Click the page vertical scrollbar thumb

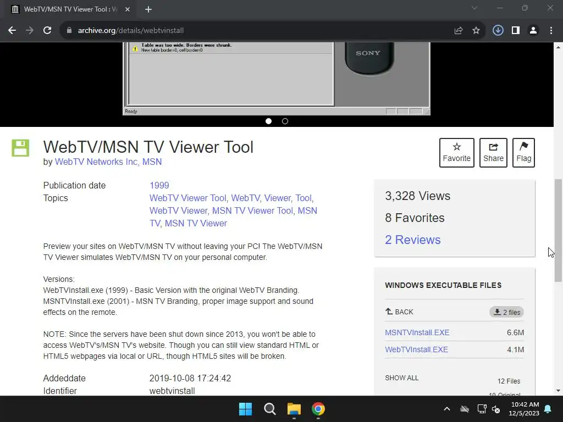point(558,230)
